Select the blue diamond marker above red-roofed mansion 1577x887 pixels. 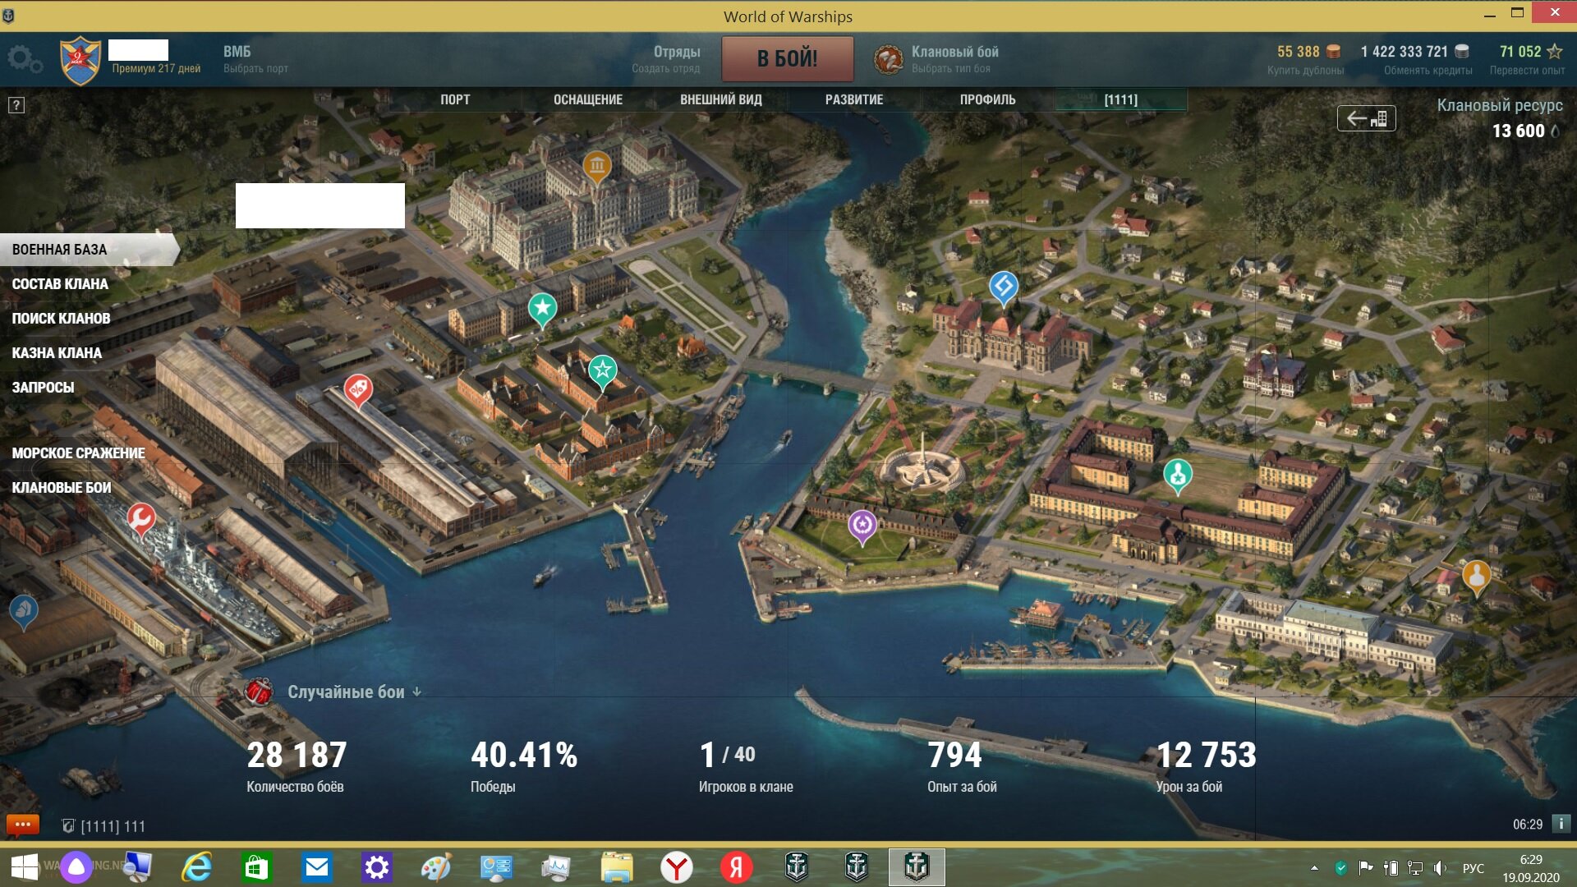(x=1003, y=288)
